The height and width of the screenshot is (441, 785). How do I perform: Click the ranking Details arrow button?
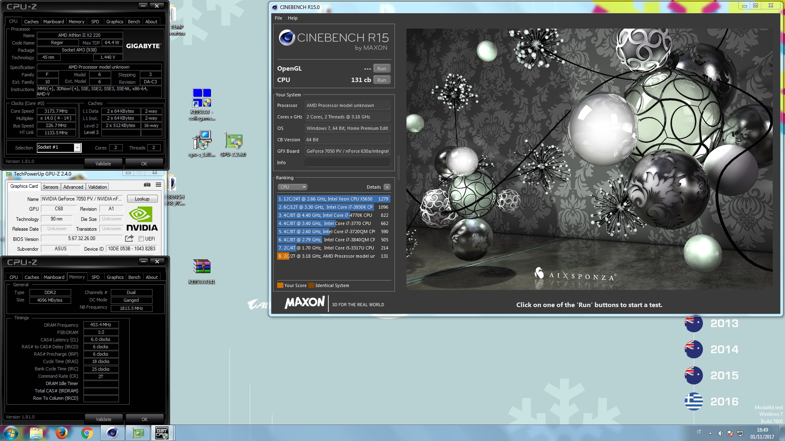[x=387, y=187]
